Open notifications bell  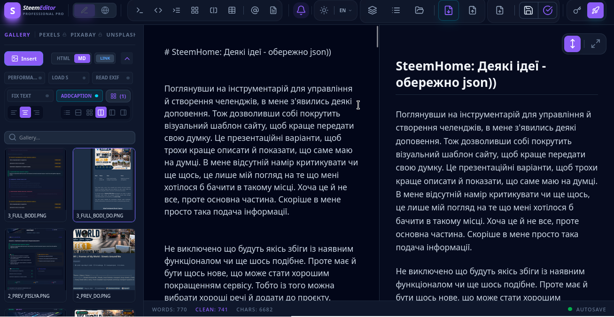click(301, 10)
